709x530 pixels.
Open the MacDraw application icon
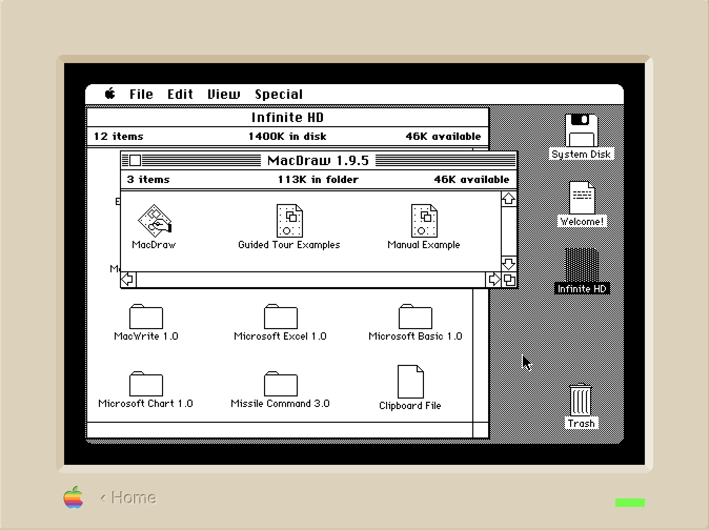point(154,220)
